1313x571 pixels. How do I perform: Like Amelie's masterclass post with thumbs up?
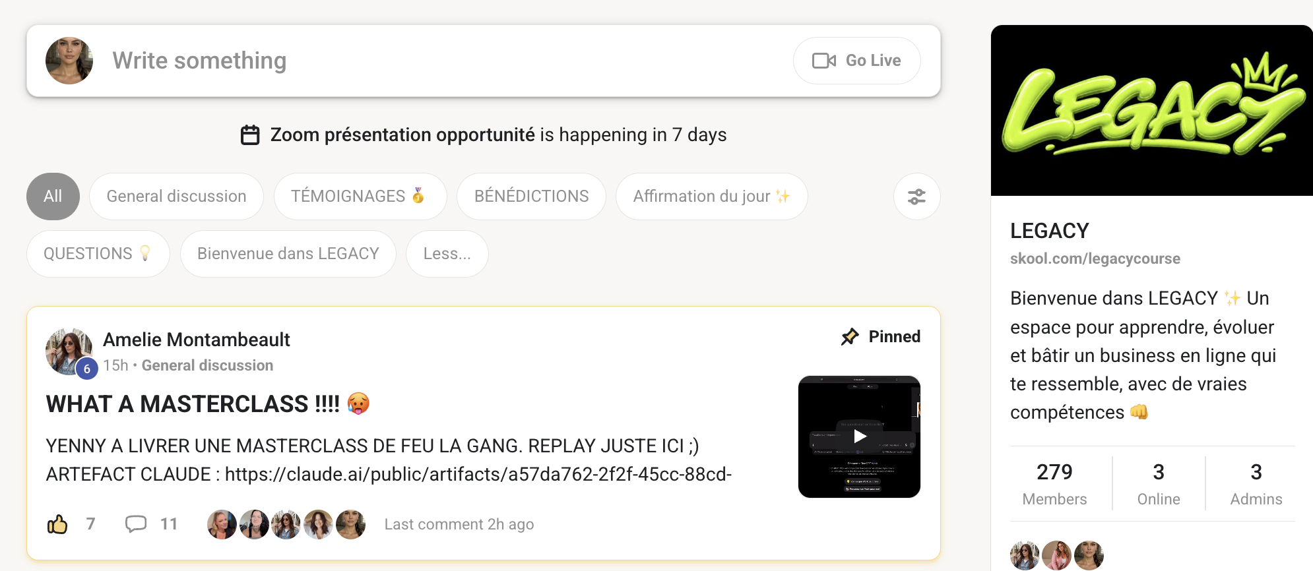pyautogui.click(x=57, y=524)
